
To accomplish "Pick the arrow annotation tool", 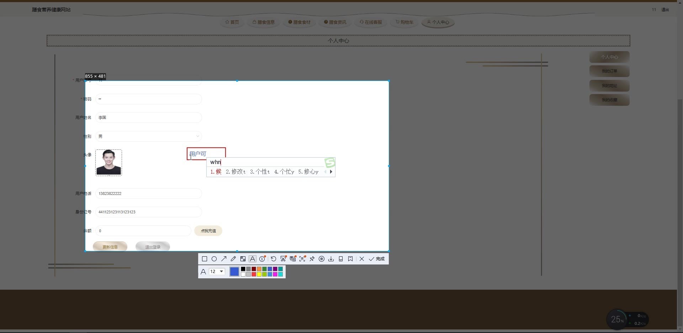I will 224,259.
